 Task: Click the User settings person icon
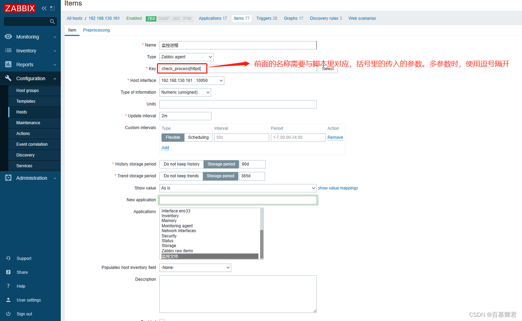click(8, 300)
